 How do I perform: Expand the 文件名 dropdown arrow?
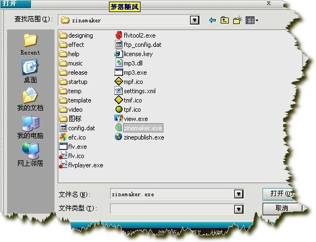pyautogui.click(x=239, y=194)
